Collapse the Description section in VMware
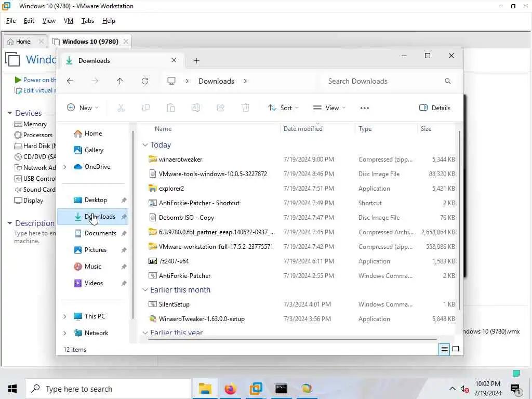532x399 pixels. [x=10, y=223]
